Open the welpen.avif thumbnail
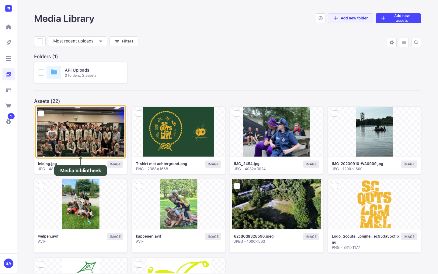438x274 pixels. (81, 204)
